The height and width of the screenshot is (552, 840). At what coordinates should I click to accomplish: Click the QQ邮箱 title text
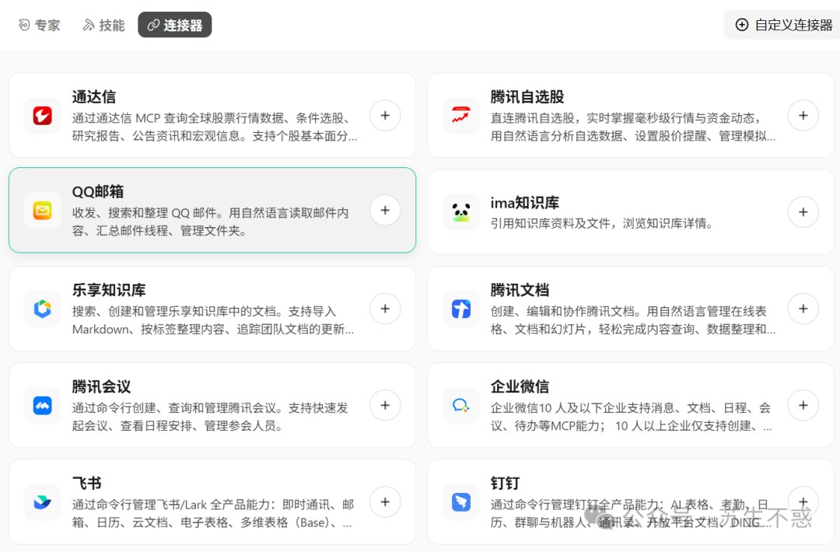coord(97,192)
